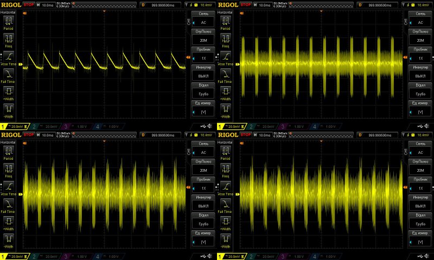The width and height of the screenshot is (434, 260).
Task: Open Связь AC coupling selector in top-left capture
Action: click(203, 19)
